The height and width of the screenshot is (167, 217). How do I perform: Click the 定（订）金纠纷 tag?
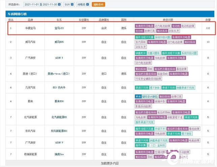pos(156,145)
